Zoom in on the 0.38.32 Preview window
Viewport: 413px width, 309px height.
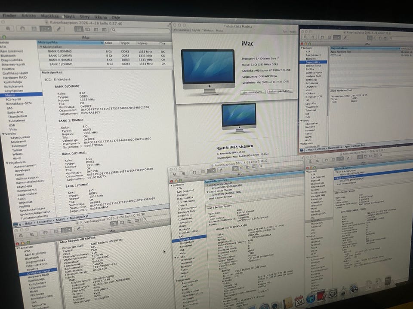184,173
